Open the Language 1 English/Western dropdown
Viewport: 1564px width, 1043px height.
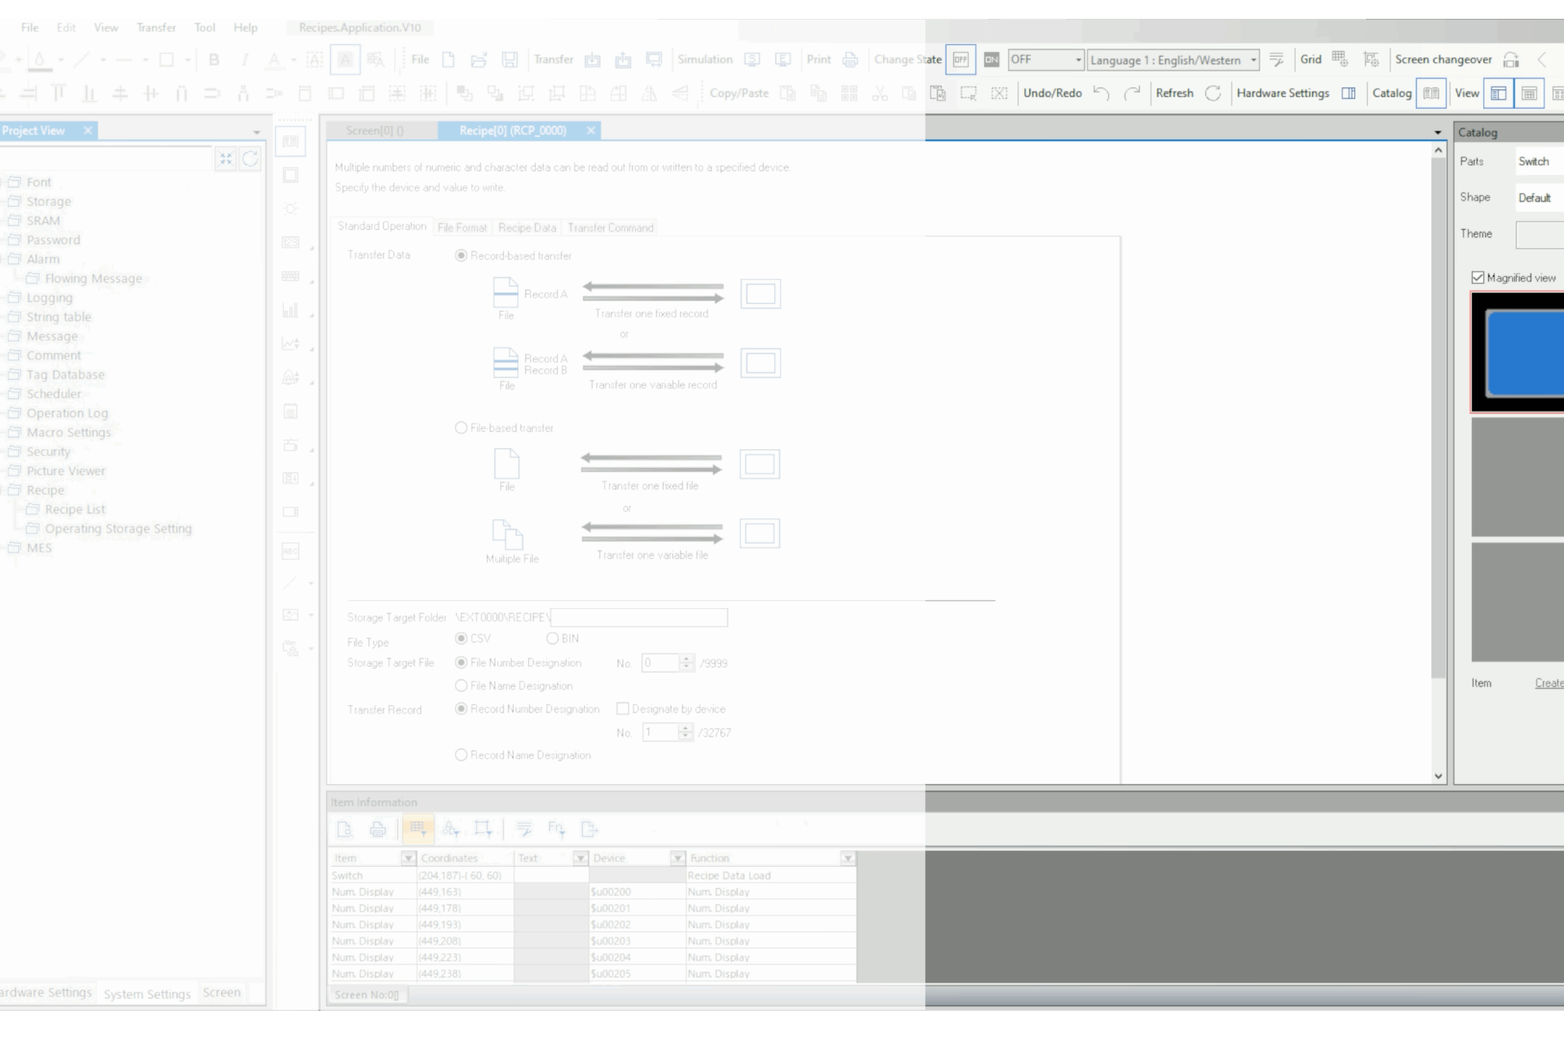click(1173, 60)
